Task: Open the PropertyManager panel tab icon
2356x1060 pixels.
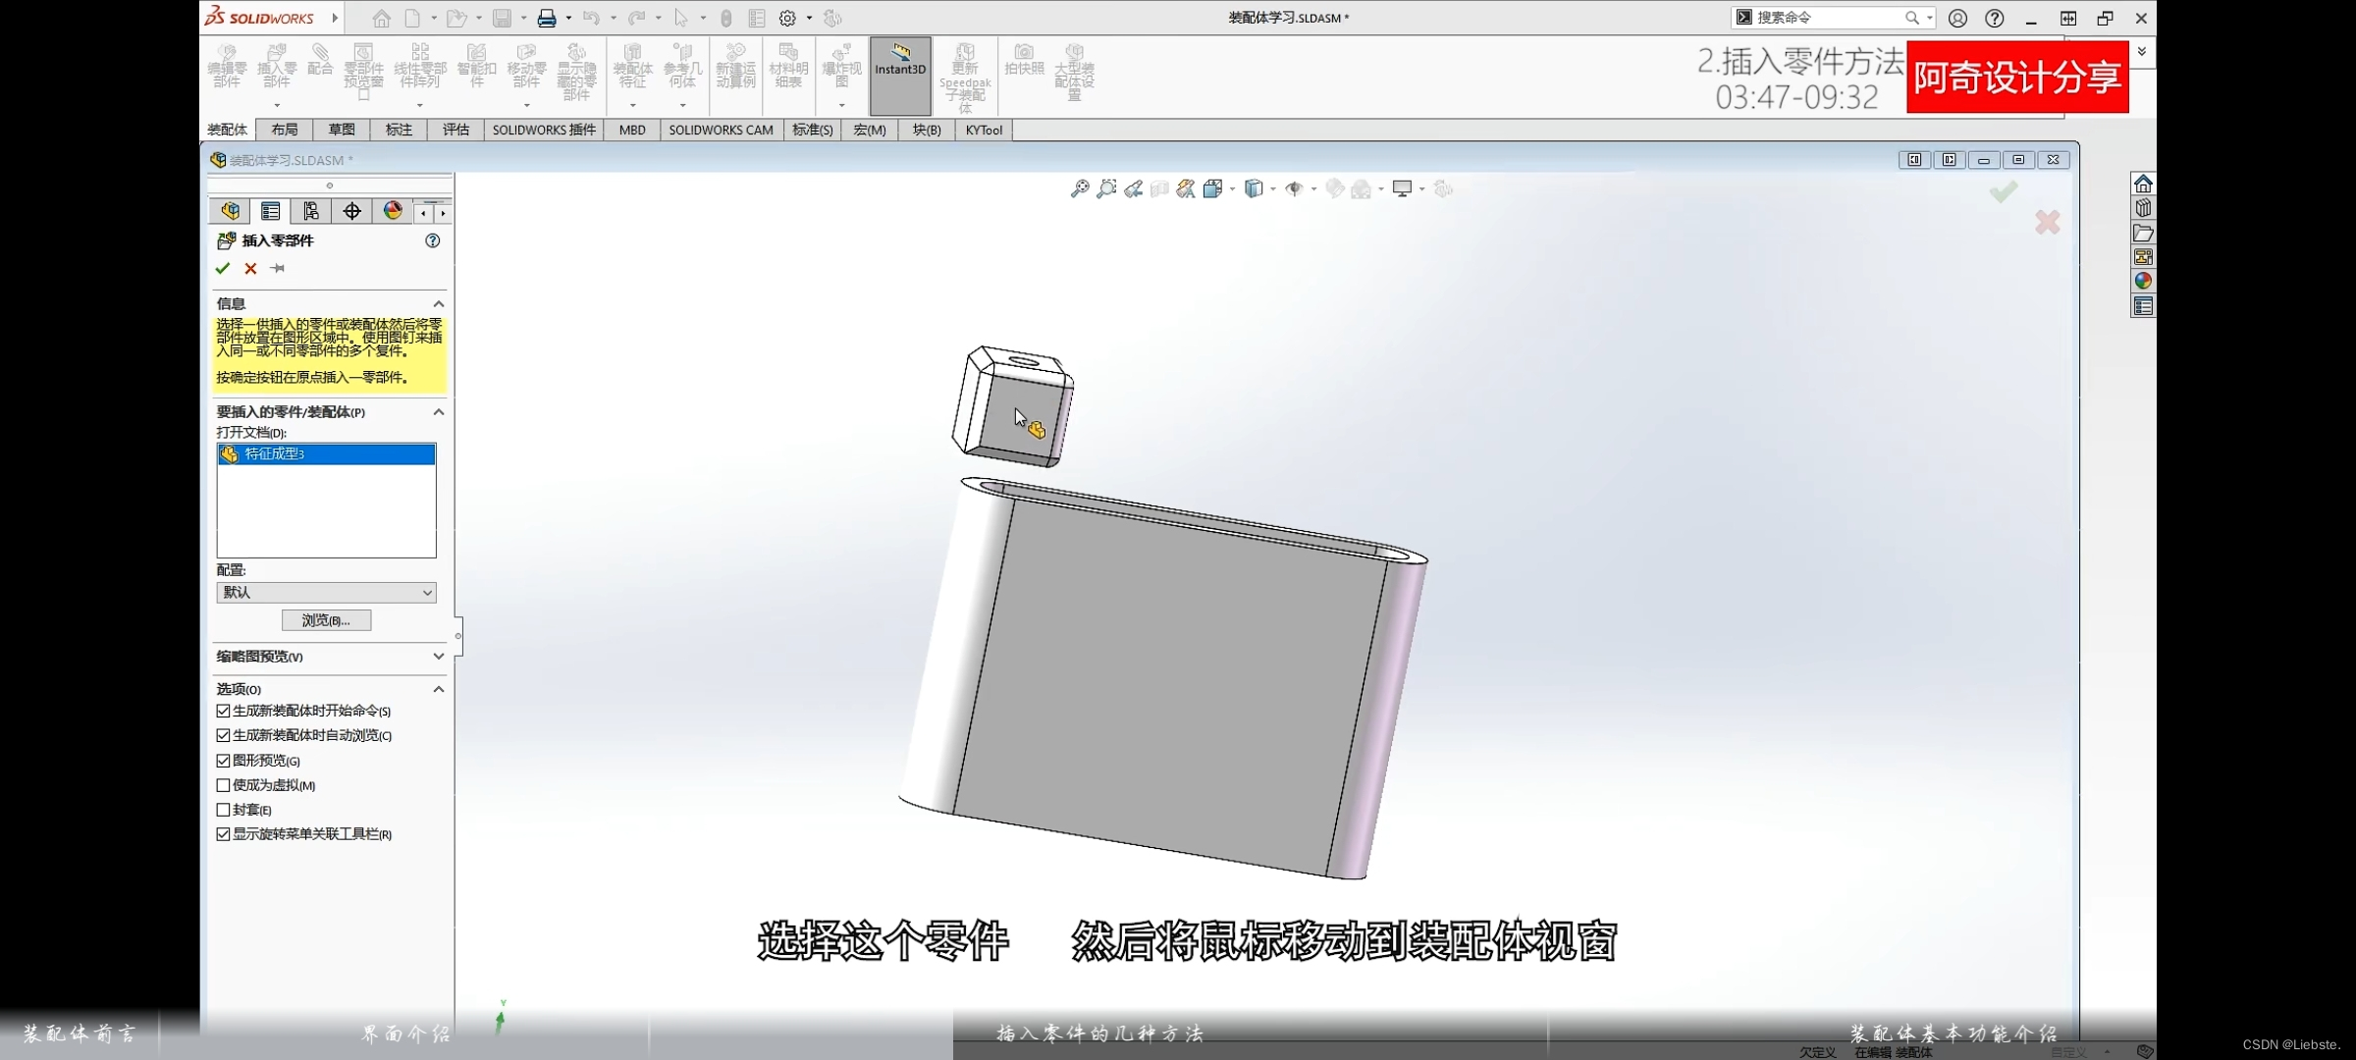Action: 270,211
